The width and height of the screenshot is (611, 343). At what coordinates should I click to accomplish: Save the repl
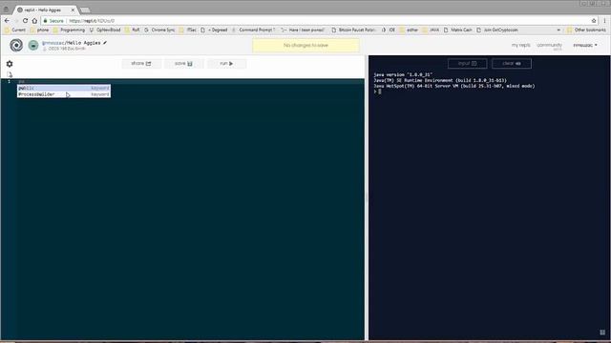click(x=183, y=64)
